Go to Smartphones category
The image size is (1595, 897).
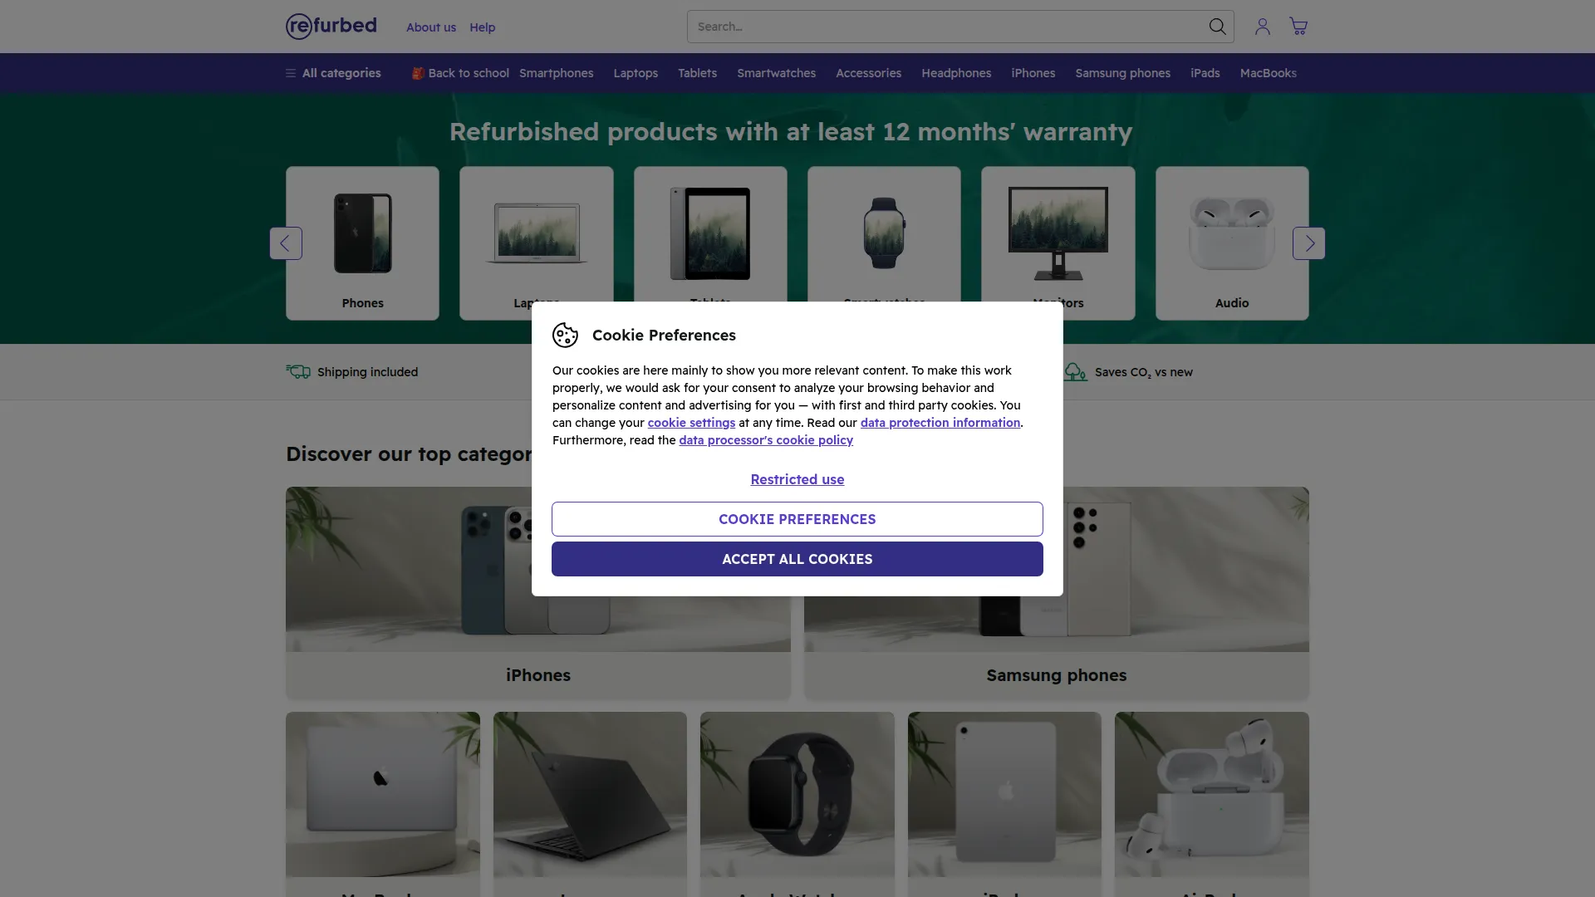[x=557, y=73]
